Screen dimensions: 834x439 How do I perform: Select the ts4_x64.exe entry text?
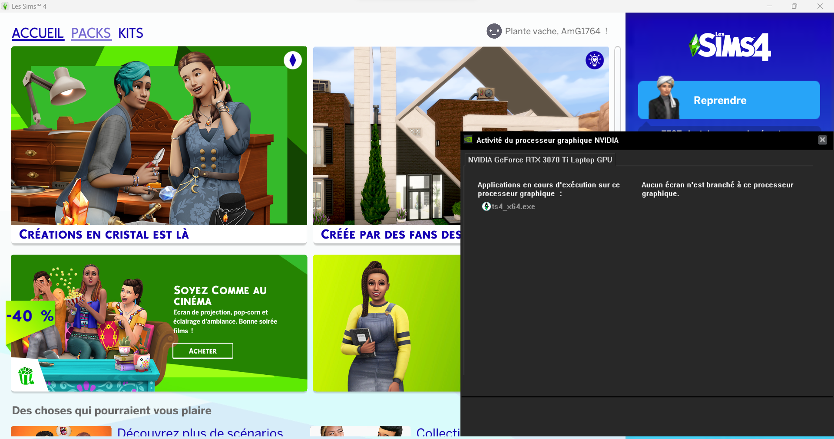pos(513,206)
